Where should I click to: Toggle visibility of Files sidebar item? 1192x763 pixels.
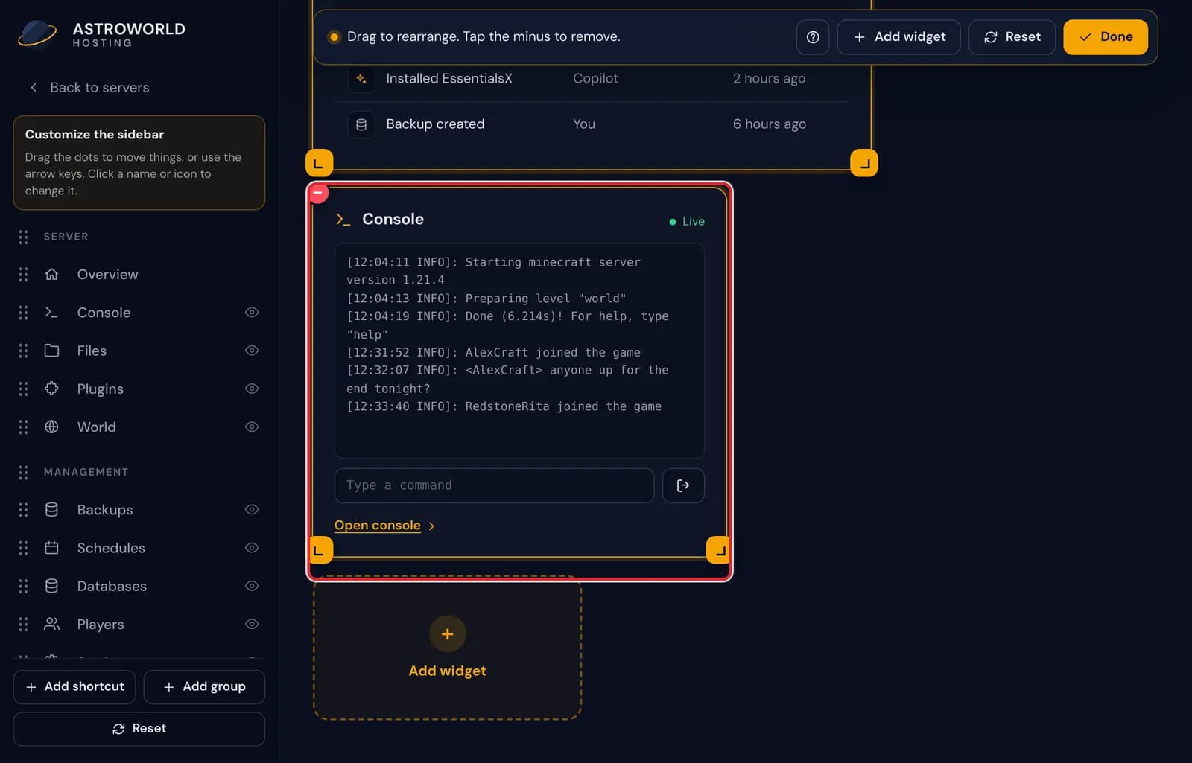(252, 351)
